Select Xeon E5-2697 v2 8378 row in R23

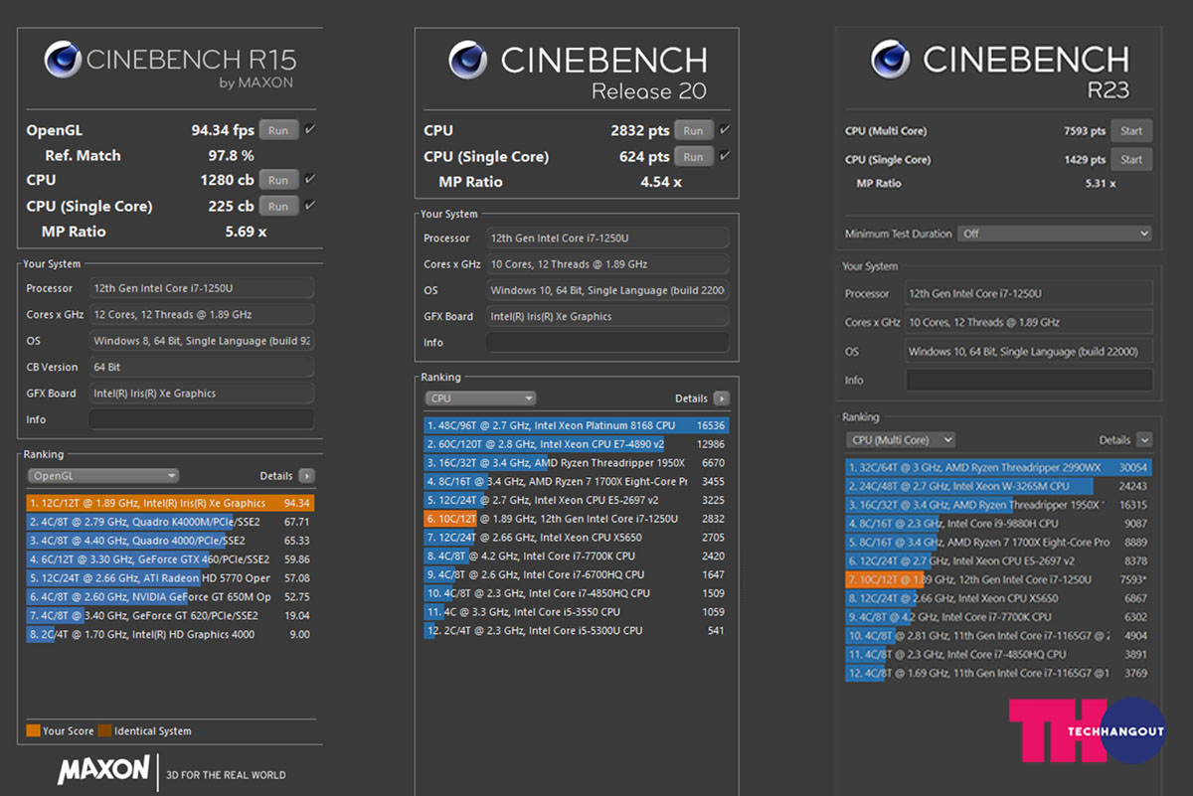pyautogui.click(x=999, y=561)
